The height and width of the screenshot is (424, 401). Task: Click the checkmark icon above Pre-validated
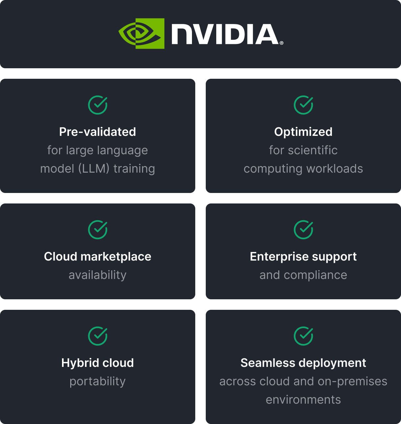[98, 105]
